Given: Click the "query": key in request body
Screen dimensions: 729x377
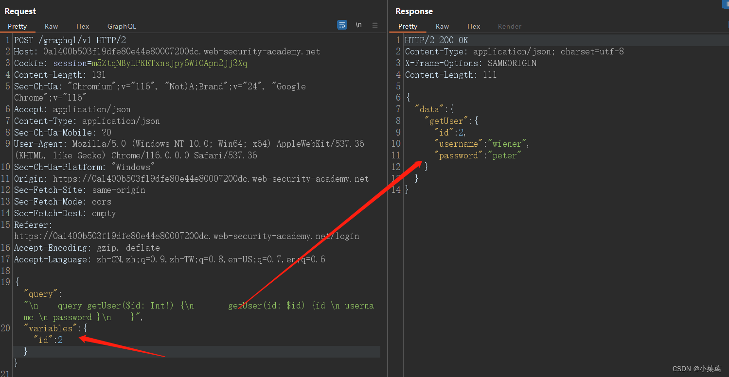Looking at the screenshot, I should click(x=40, y=294).
